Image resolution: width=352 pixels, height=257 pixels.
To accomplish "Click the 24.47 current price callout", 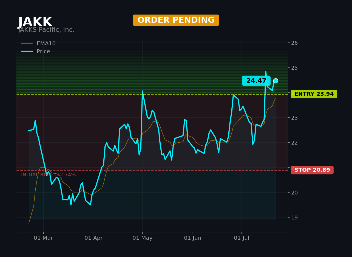I will coord(256,81).
